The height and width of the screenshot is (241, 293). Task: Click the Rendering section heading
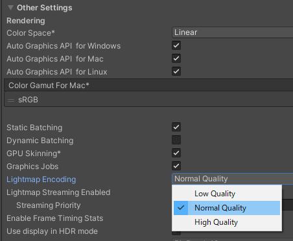26,21
